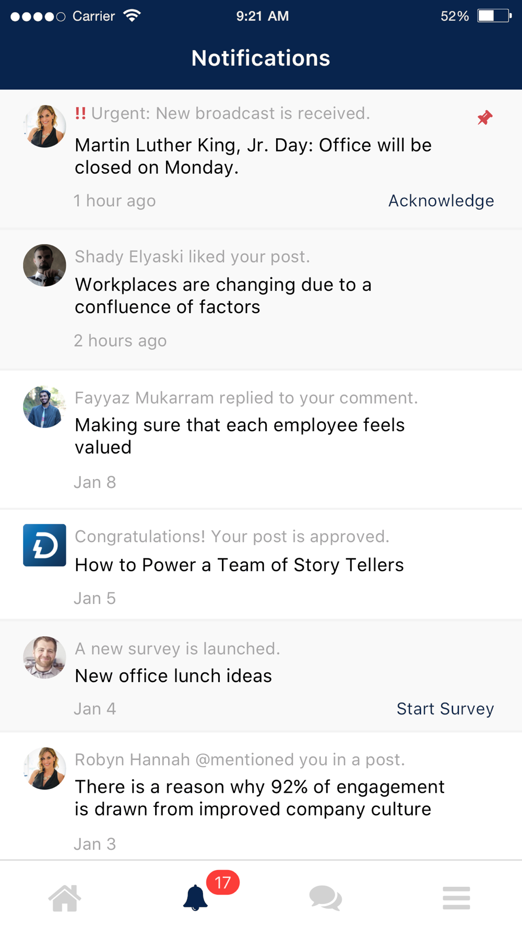The width and height of the screenshot is (522, 928).
Task: Open the Home tab icon
Action: 65,898
